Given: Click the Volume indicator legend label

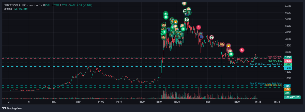Looking at the screenshot, I should (8, 9).
